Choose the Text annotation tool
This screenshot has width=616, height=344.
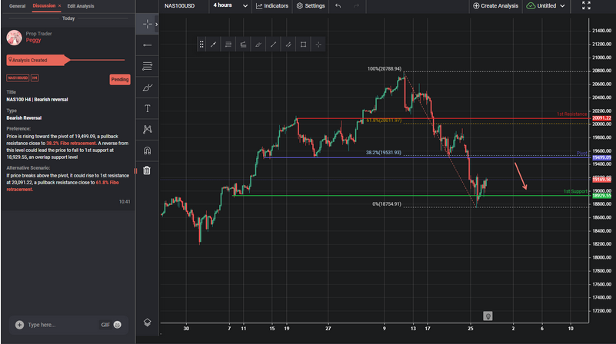[x=148, y=108]
